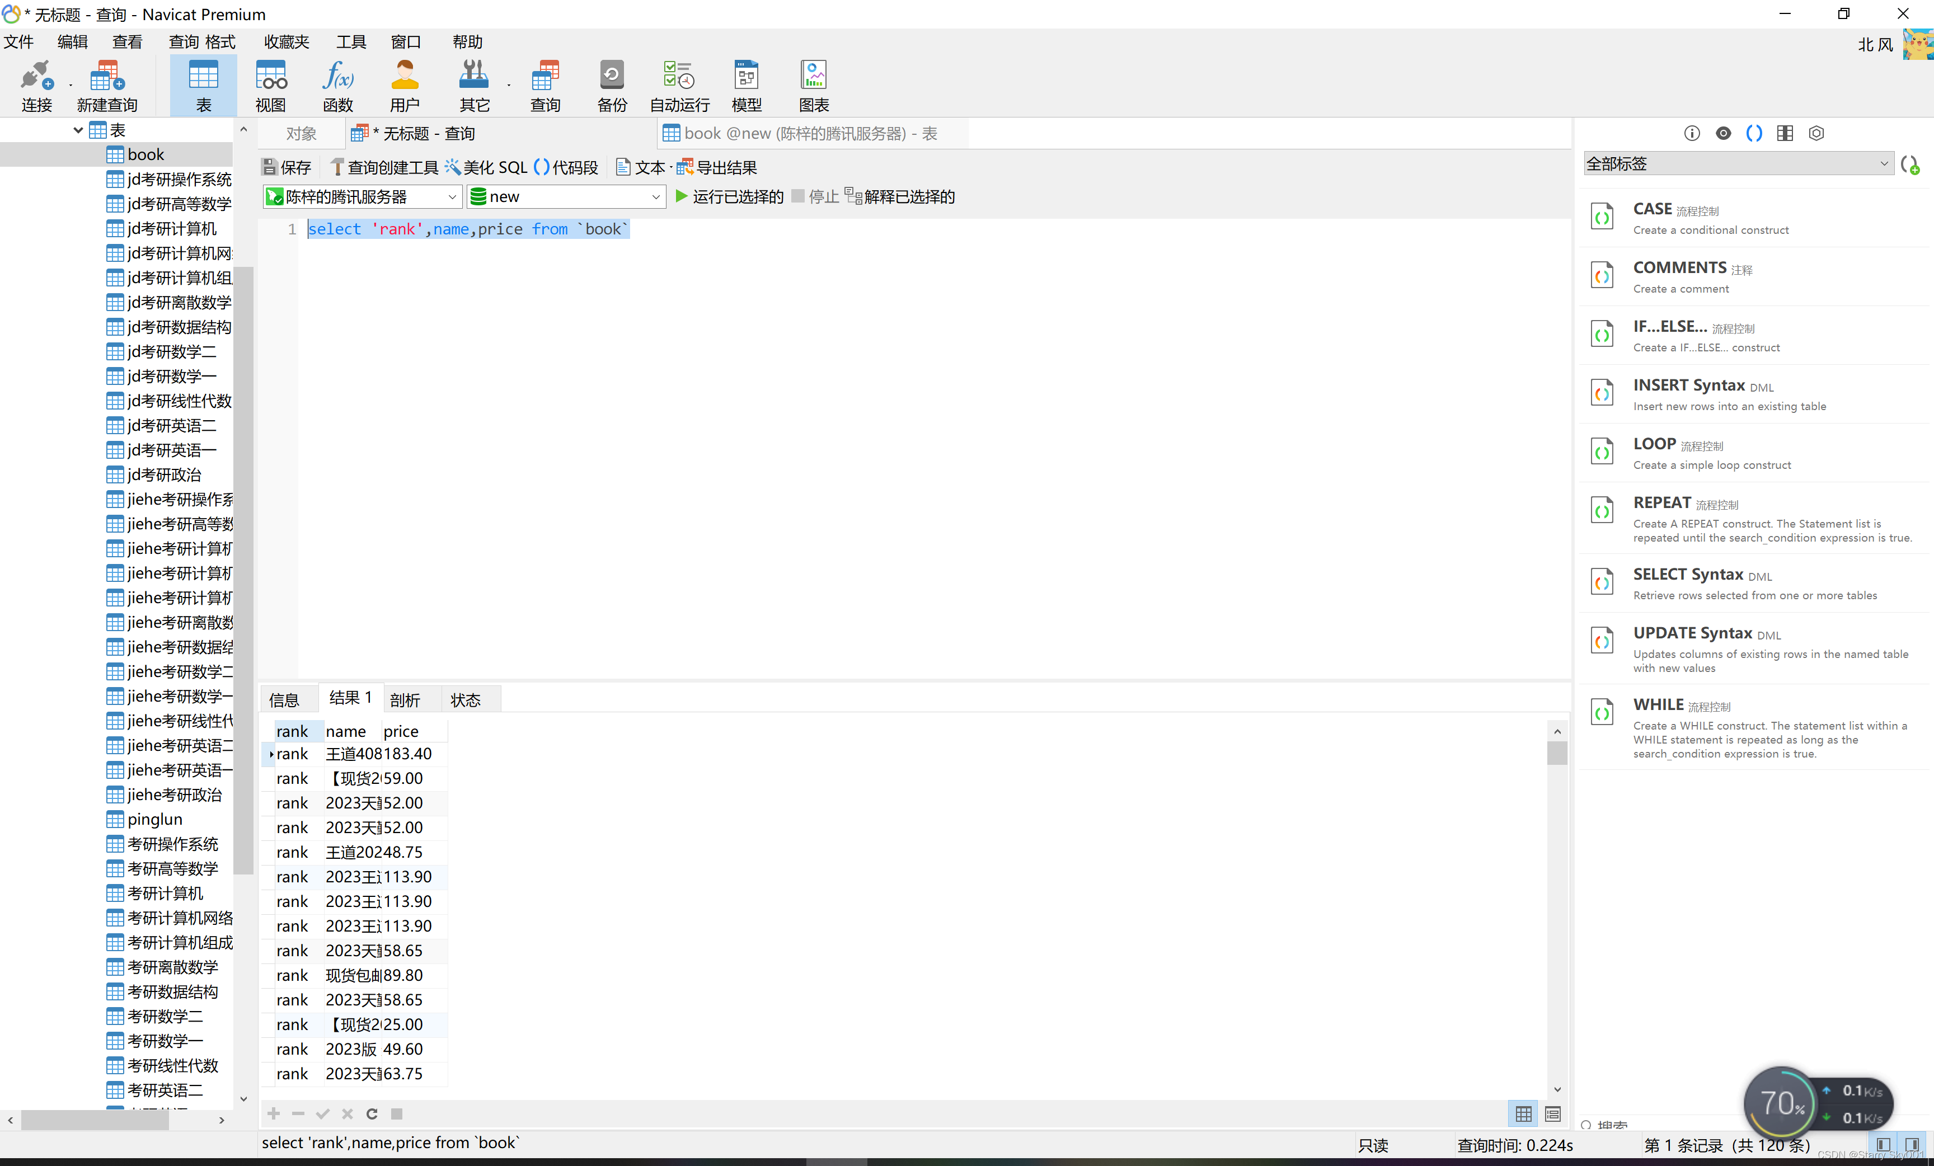Select the pinglun table in tree
Image resolution: width=1934 pixels, height=1166 pixels.
pos(154,819)
